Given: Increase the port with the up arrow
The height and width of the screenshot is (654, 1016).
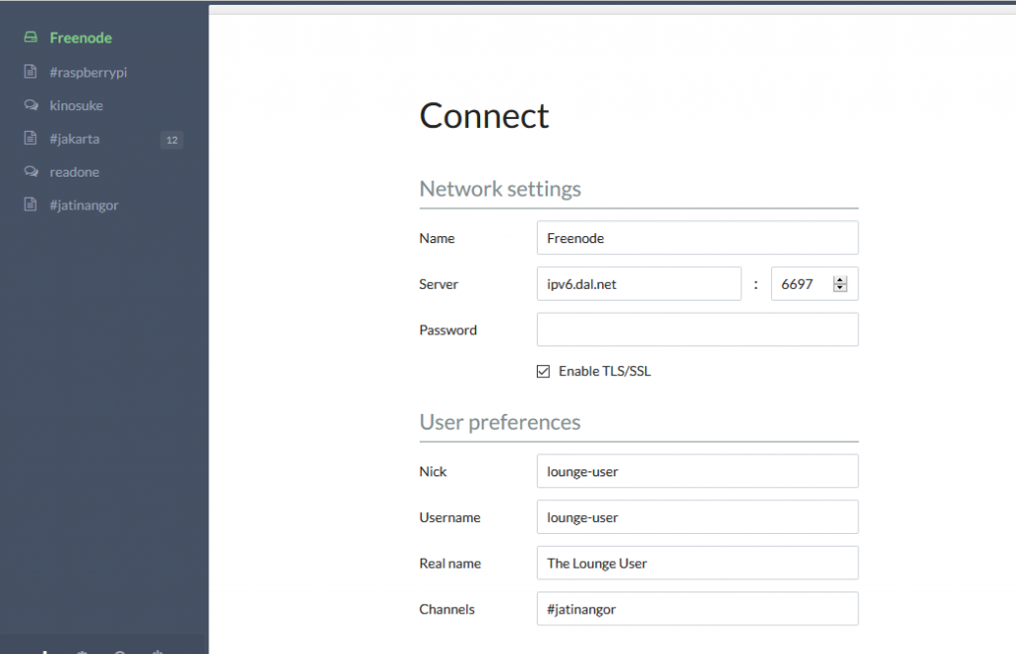Looking at the screenshot, I should click(839, 280).
